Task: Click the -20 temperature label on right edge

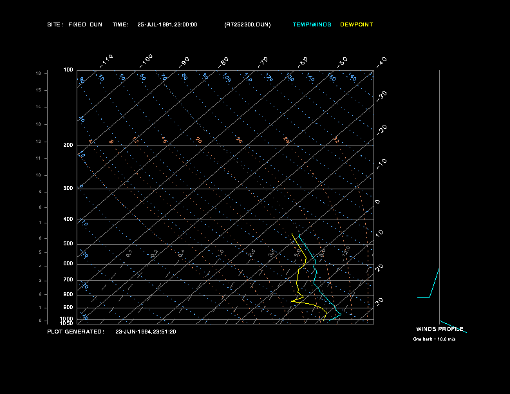Action: 382,130
